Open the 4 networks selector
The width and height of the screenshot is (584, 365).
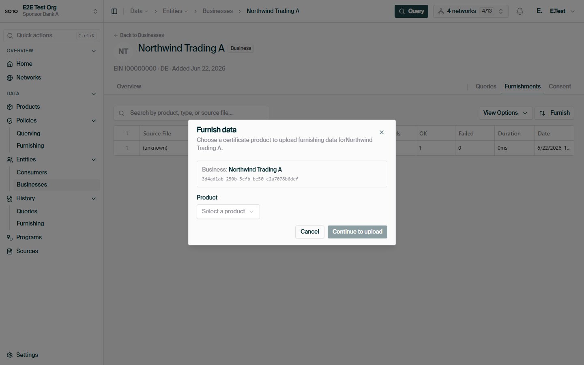pos(471,11)
